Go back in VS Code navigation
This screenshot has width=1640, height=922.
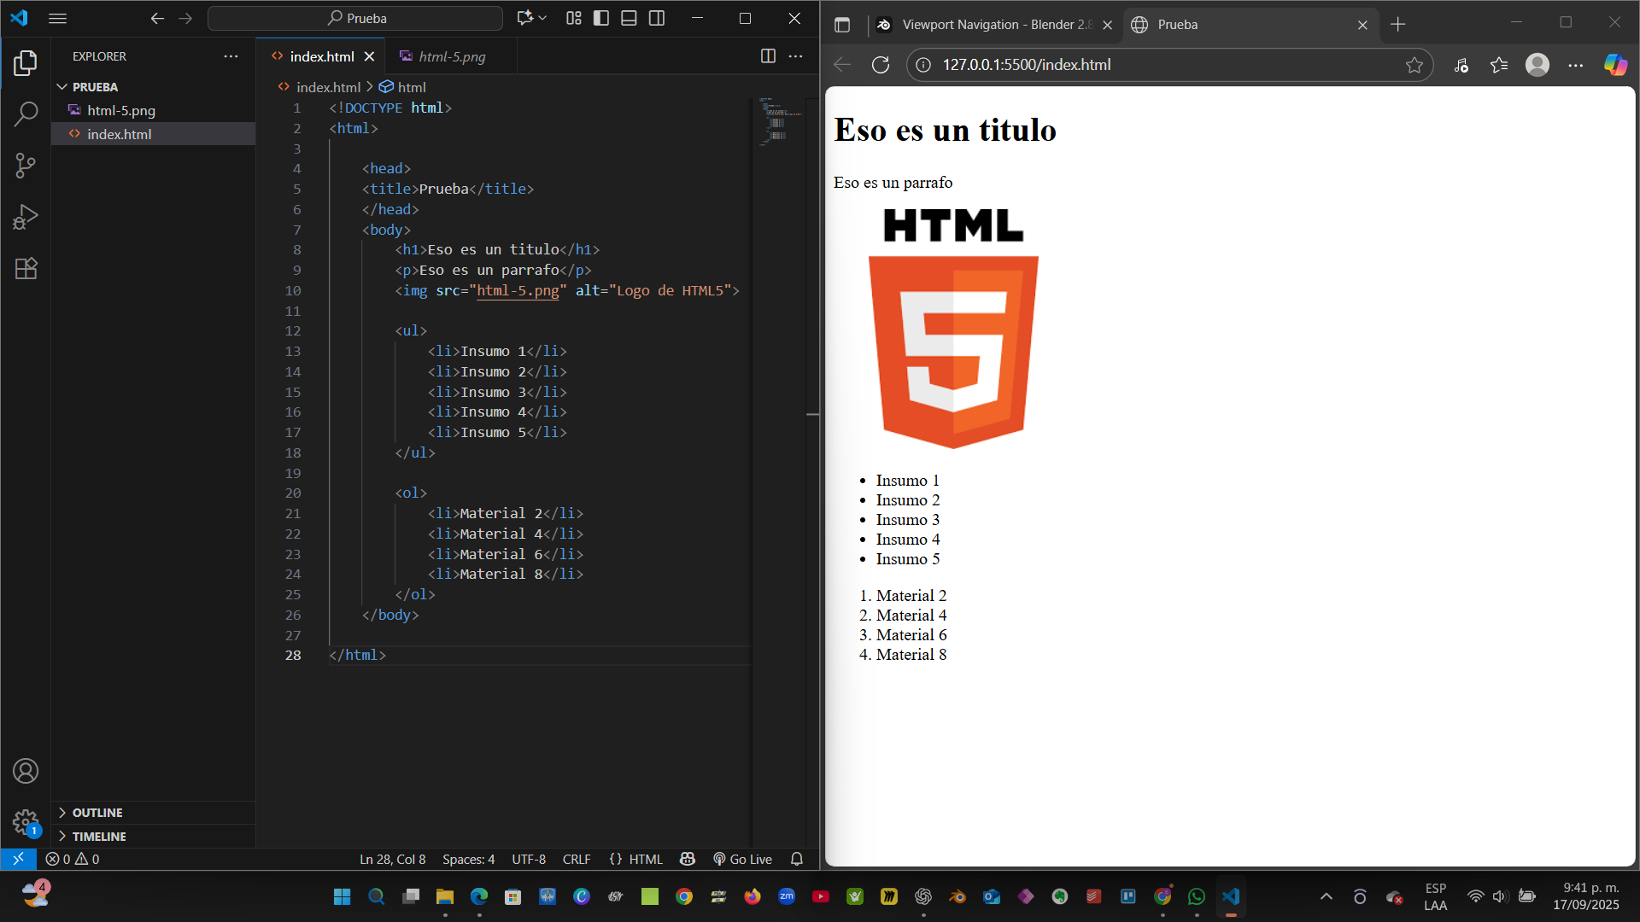(157, 18)
